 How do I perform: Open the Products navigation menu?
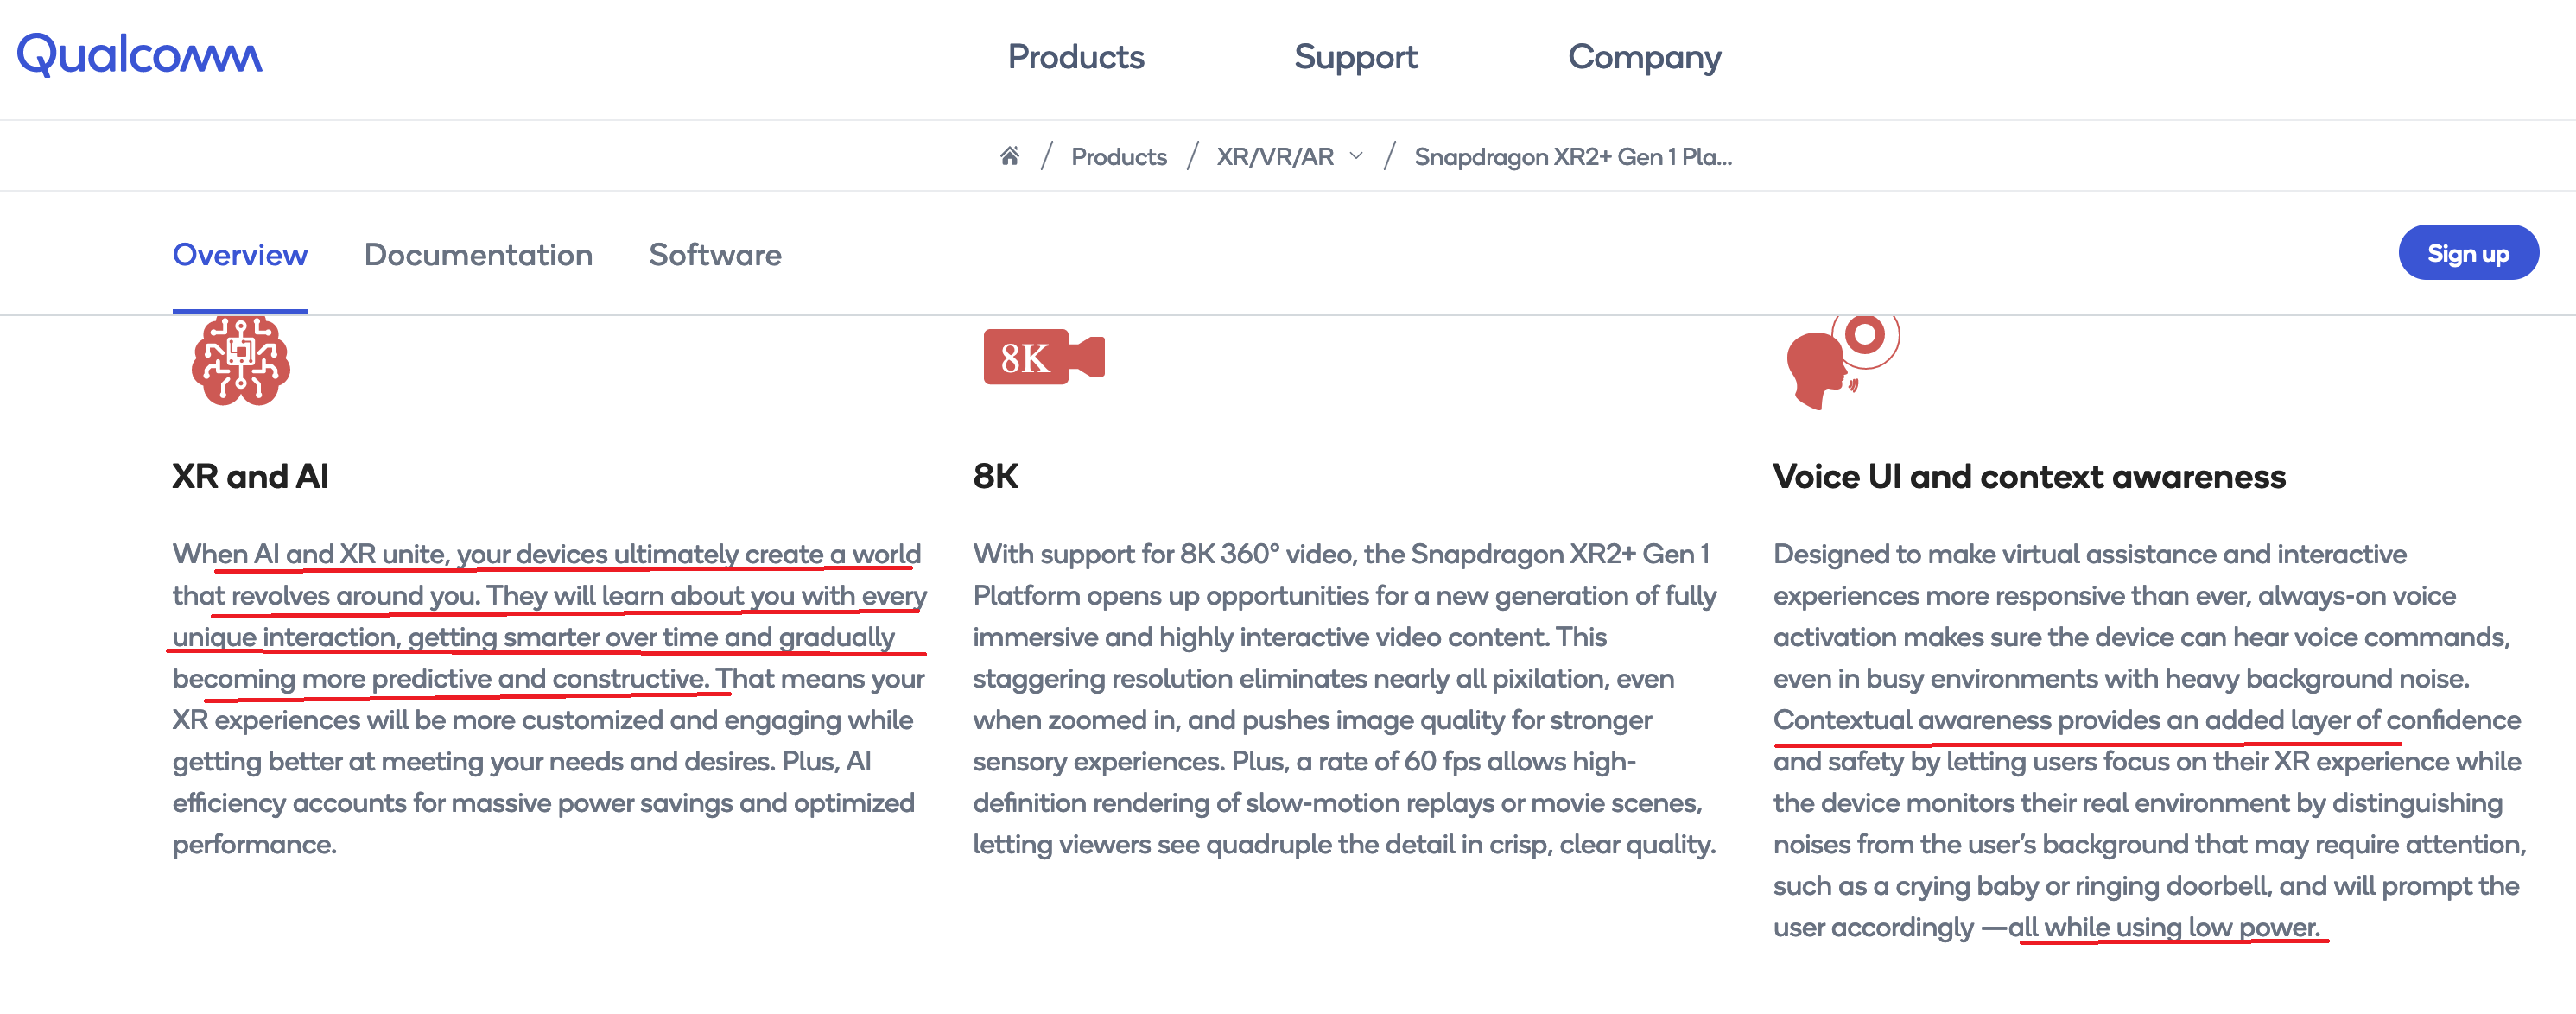(x=1075, y=57)
